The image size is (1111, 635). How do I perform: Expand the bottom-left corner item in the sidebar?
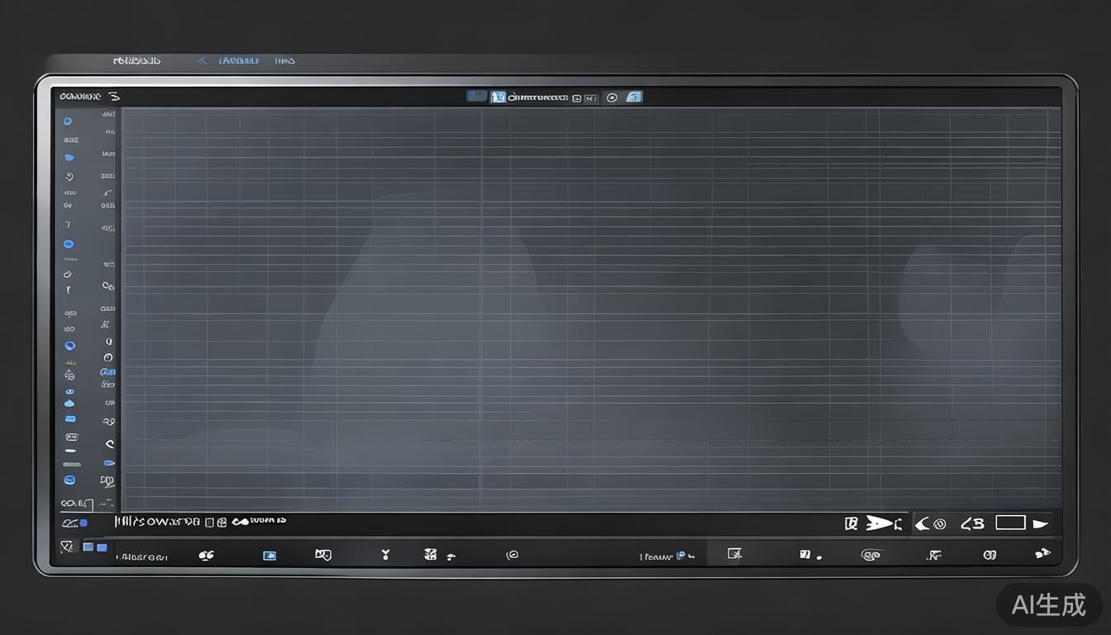75,503
